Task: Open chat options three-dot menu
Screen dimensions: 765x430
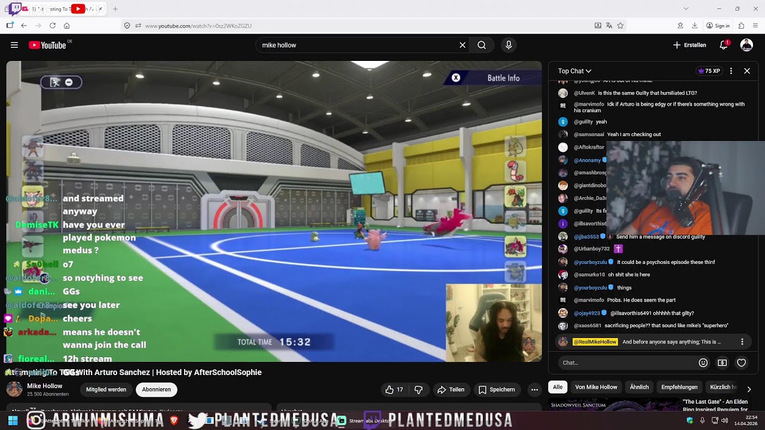Action: 730,71
